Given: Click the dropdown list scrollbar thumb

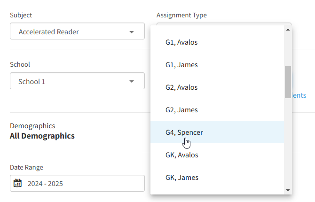Looking at the screenshot, I should tap(288, 82).
